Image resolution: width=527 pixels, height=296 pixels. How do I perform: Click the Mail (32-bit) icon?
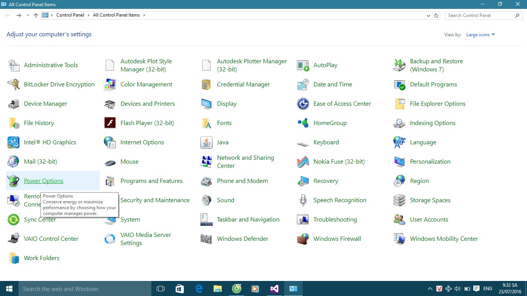point(14,162)
